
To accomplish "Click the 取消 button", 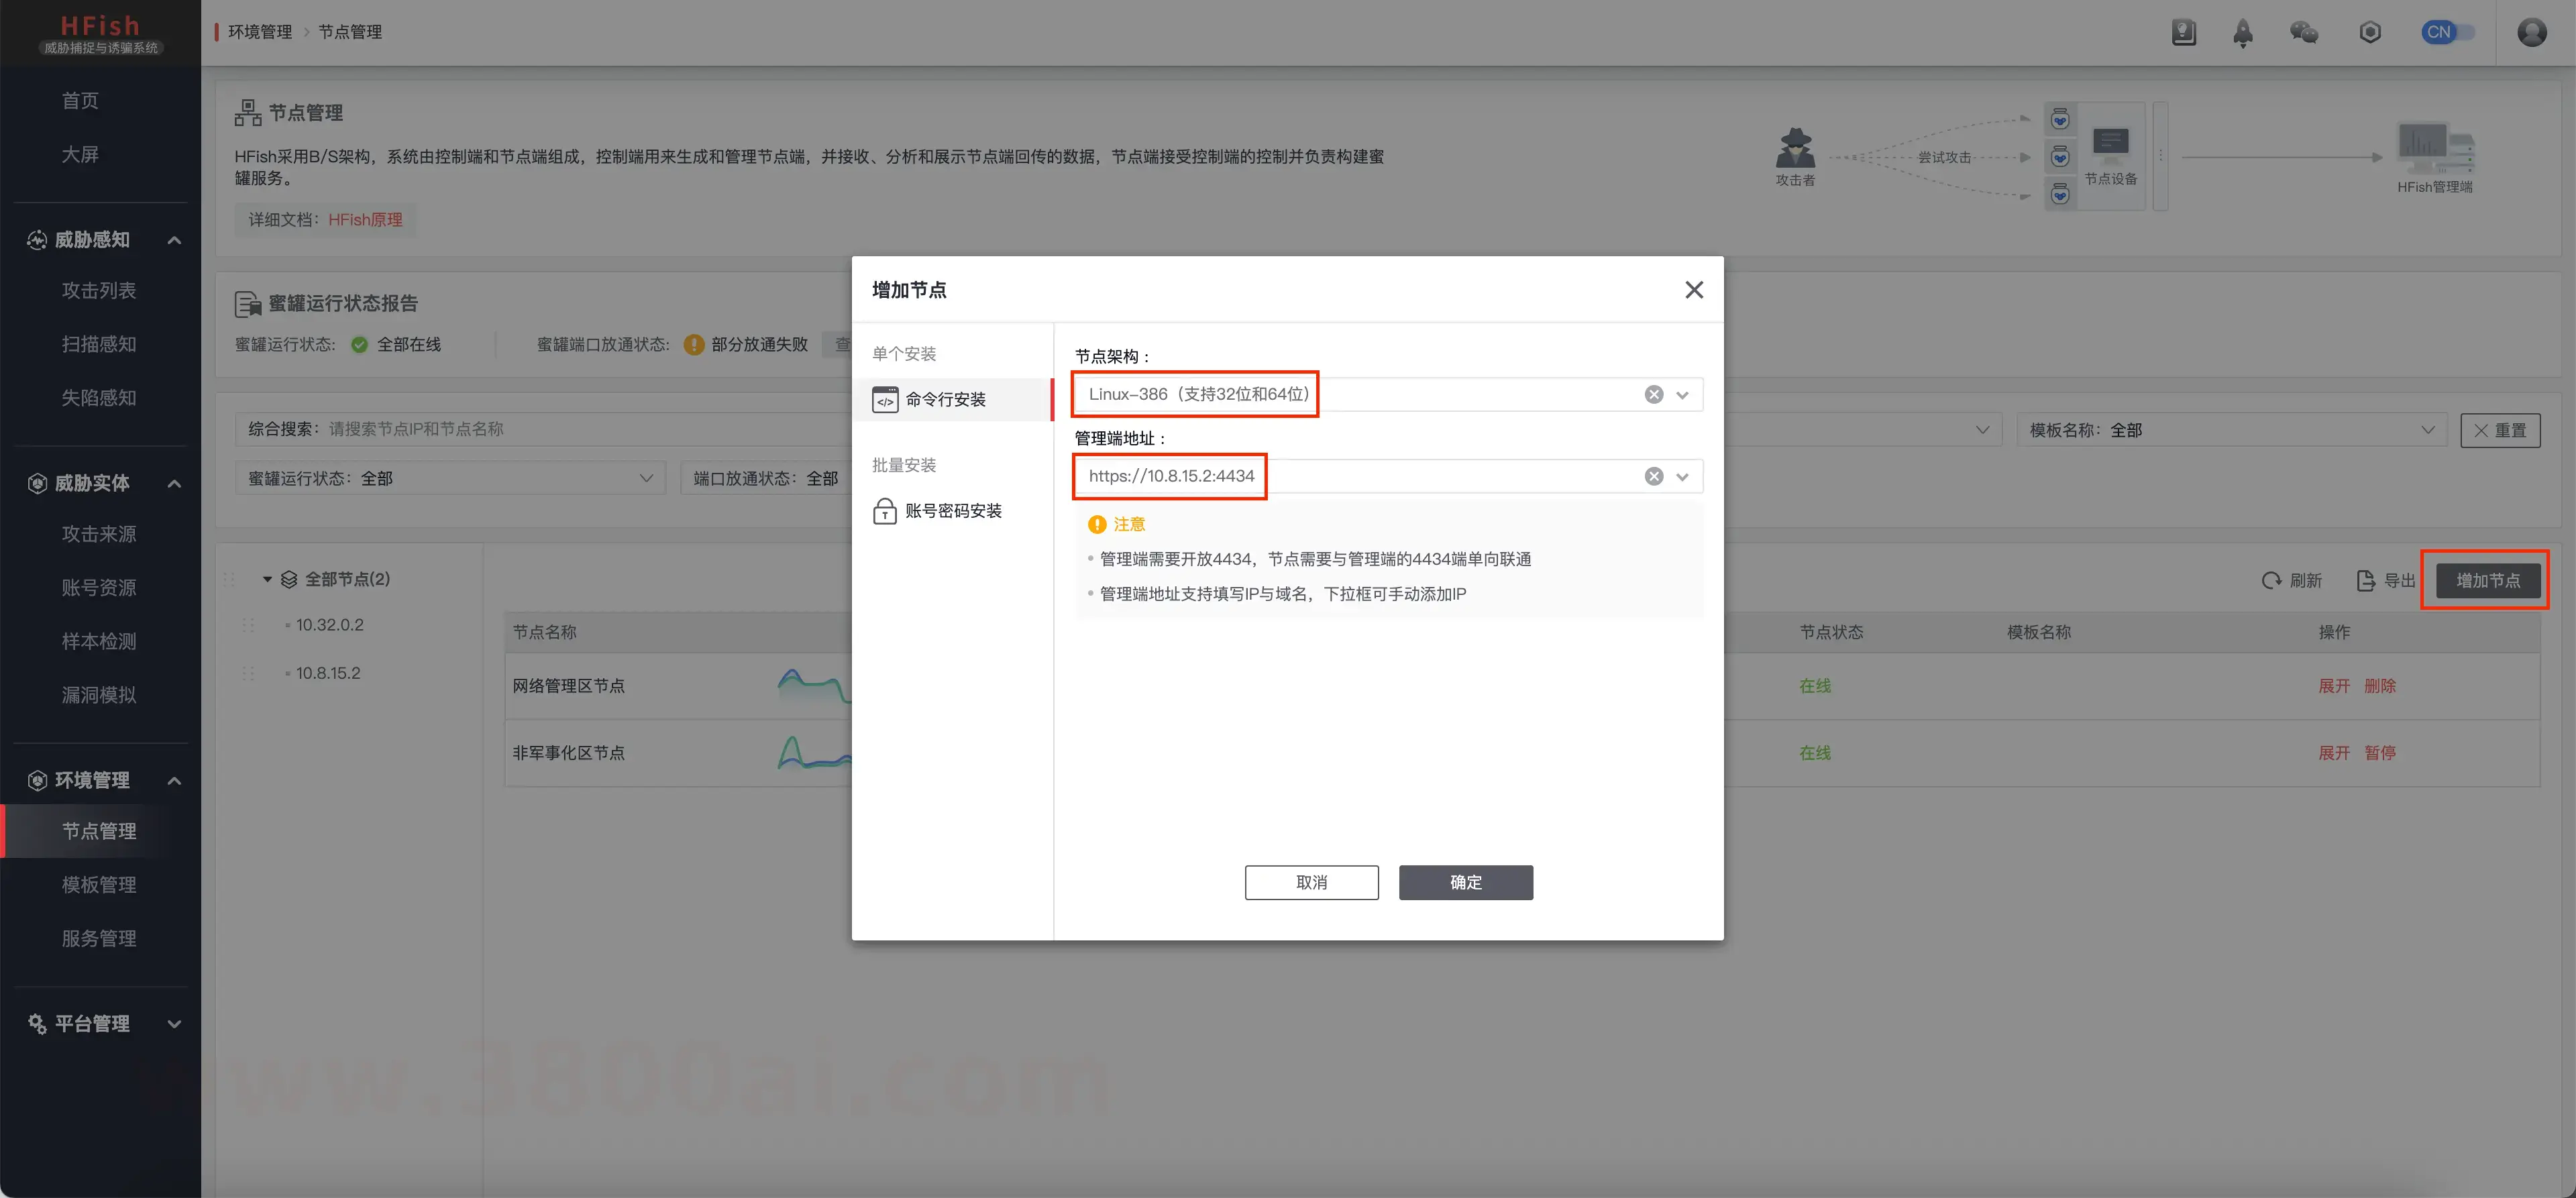I will tap(1311, 883).
